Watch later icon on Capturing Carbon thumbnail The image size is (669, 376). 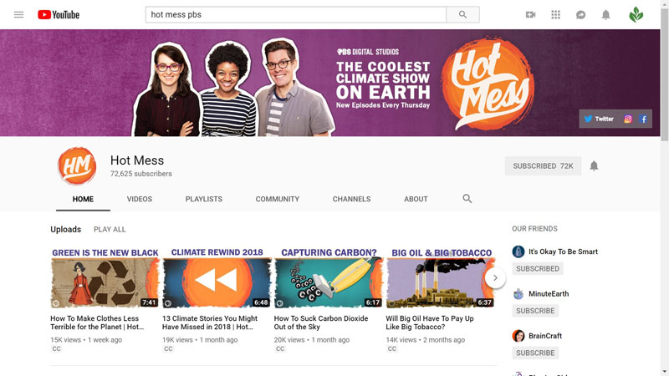(x=279, y=303)
